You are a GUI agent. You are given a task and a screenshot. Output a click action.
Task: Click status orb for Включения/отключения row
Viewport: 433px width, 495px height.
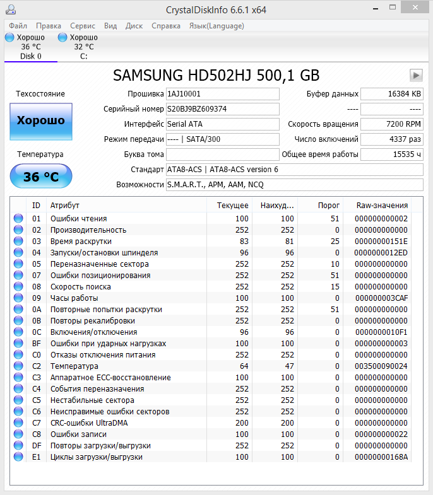[18, 332]
